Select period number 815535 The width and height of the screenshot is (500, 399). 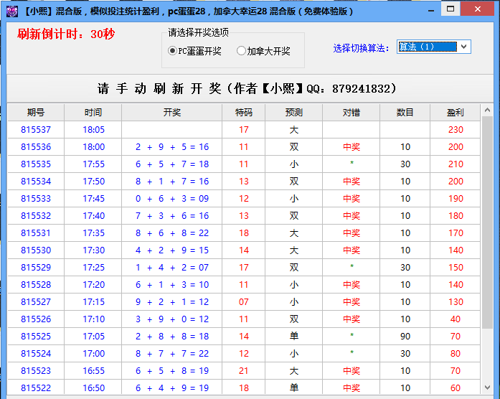pyautogui.click(x=36, y=164)
